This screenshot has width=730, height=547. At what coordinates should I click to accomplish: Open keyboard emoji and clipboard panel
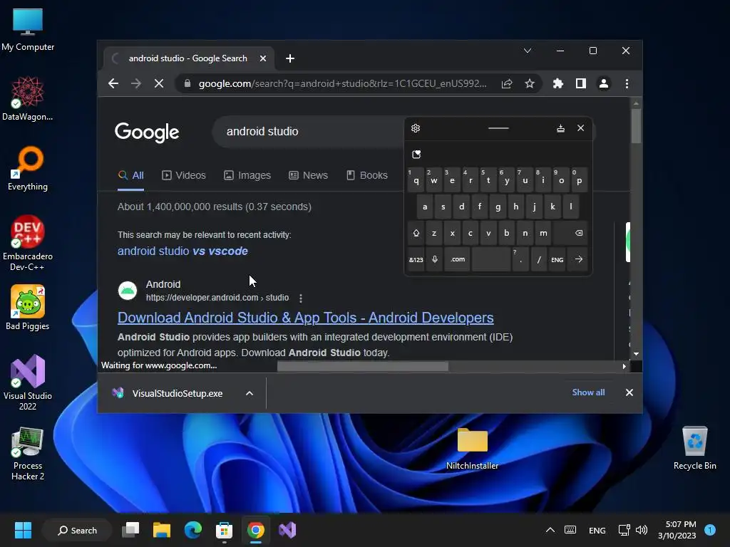tap(416, 155)
